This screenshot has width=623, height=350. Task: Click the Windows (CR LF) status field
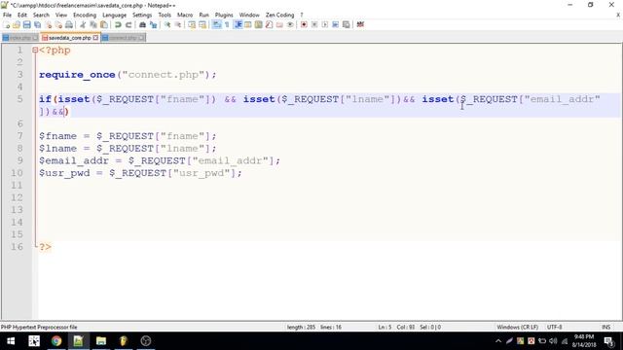(x=517, y=328)
